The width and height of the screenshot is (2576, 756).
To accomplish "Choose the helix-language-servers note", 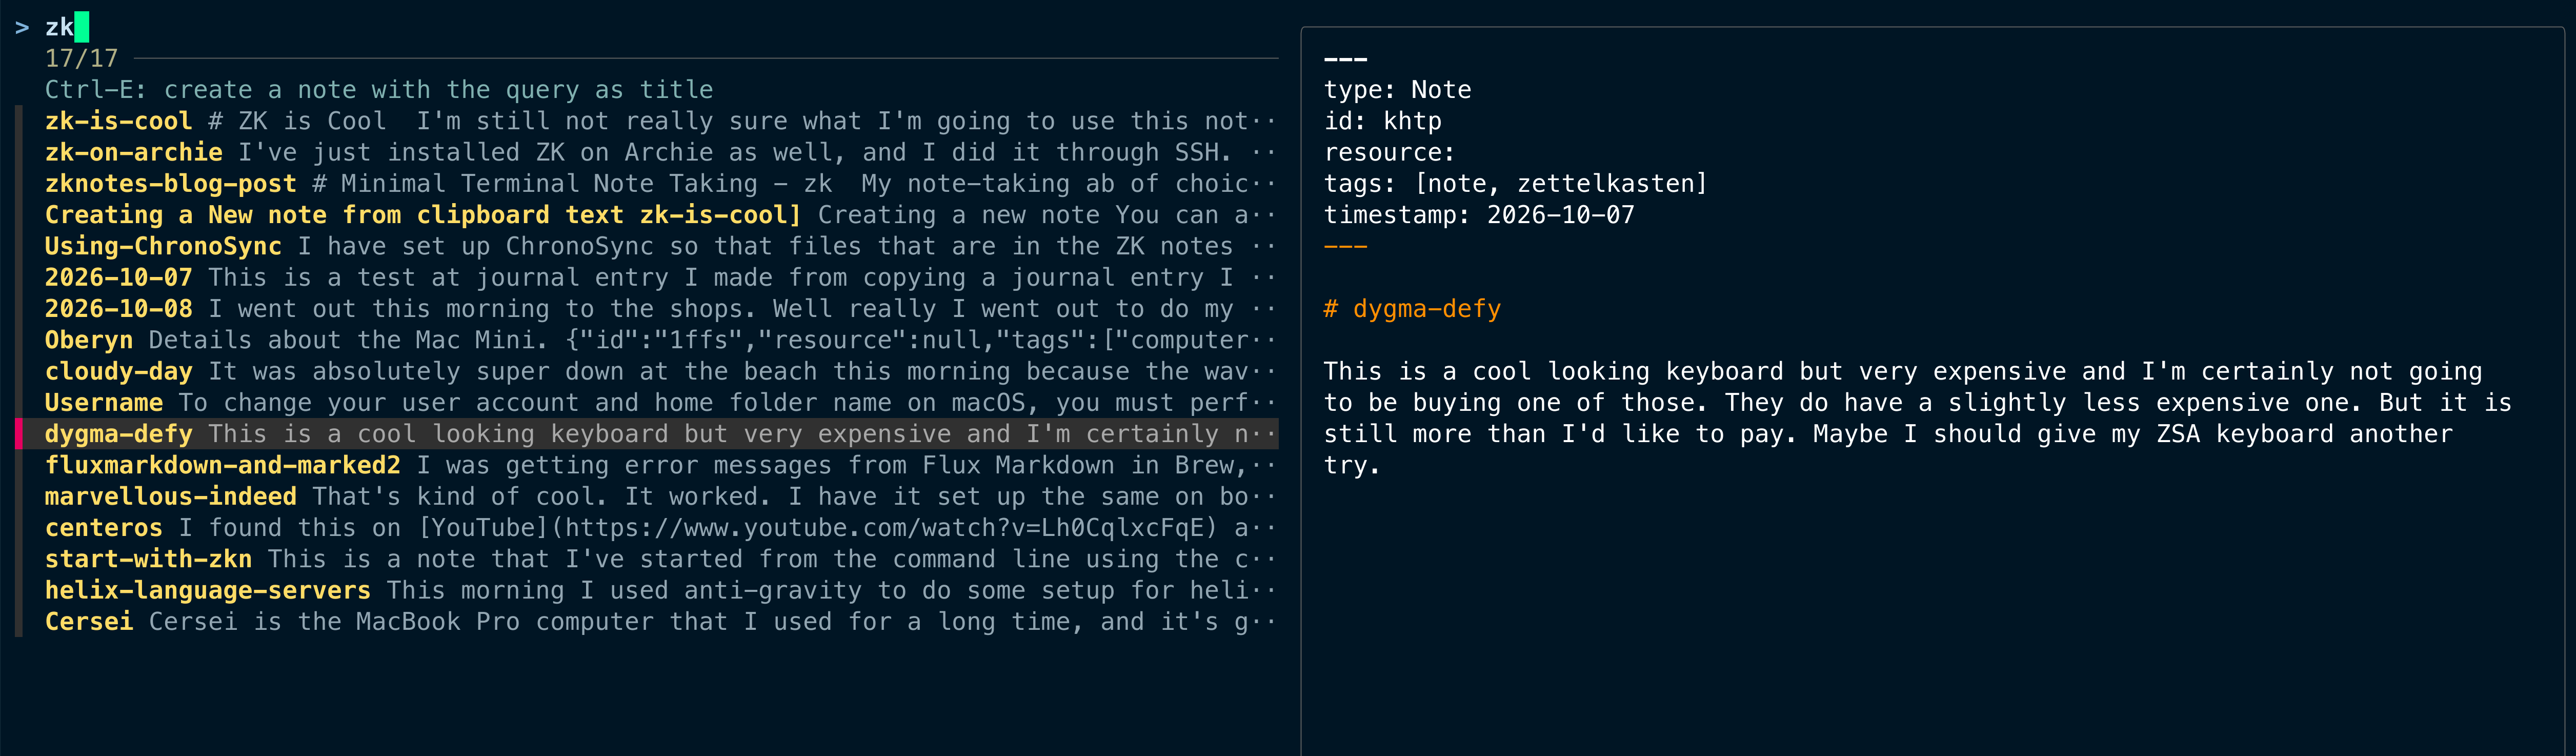I will [660, 590].
